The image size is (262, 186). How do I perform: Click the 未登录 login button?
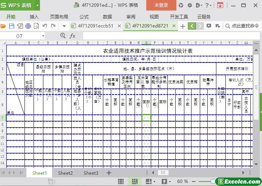click(x=161, y=5)
